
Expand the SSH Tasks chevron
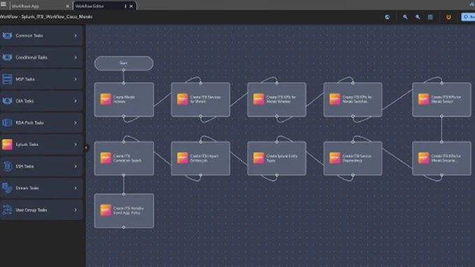point(75,166)
